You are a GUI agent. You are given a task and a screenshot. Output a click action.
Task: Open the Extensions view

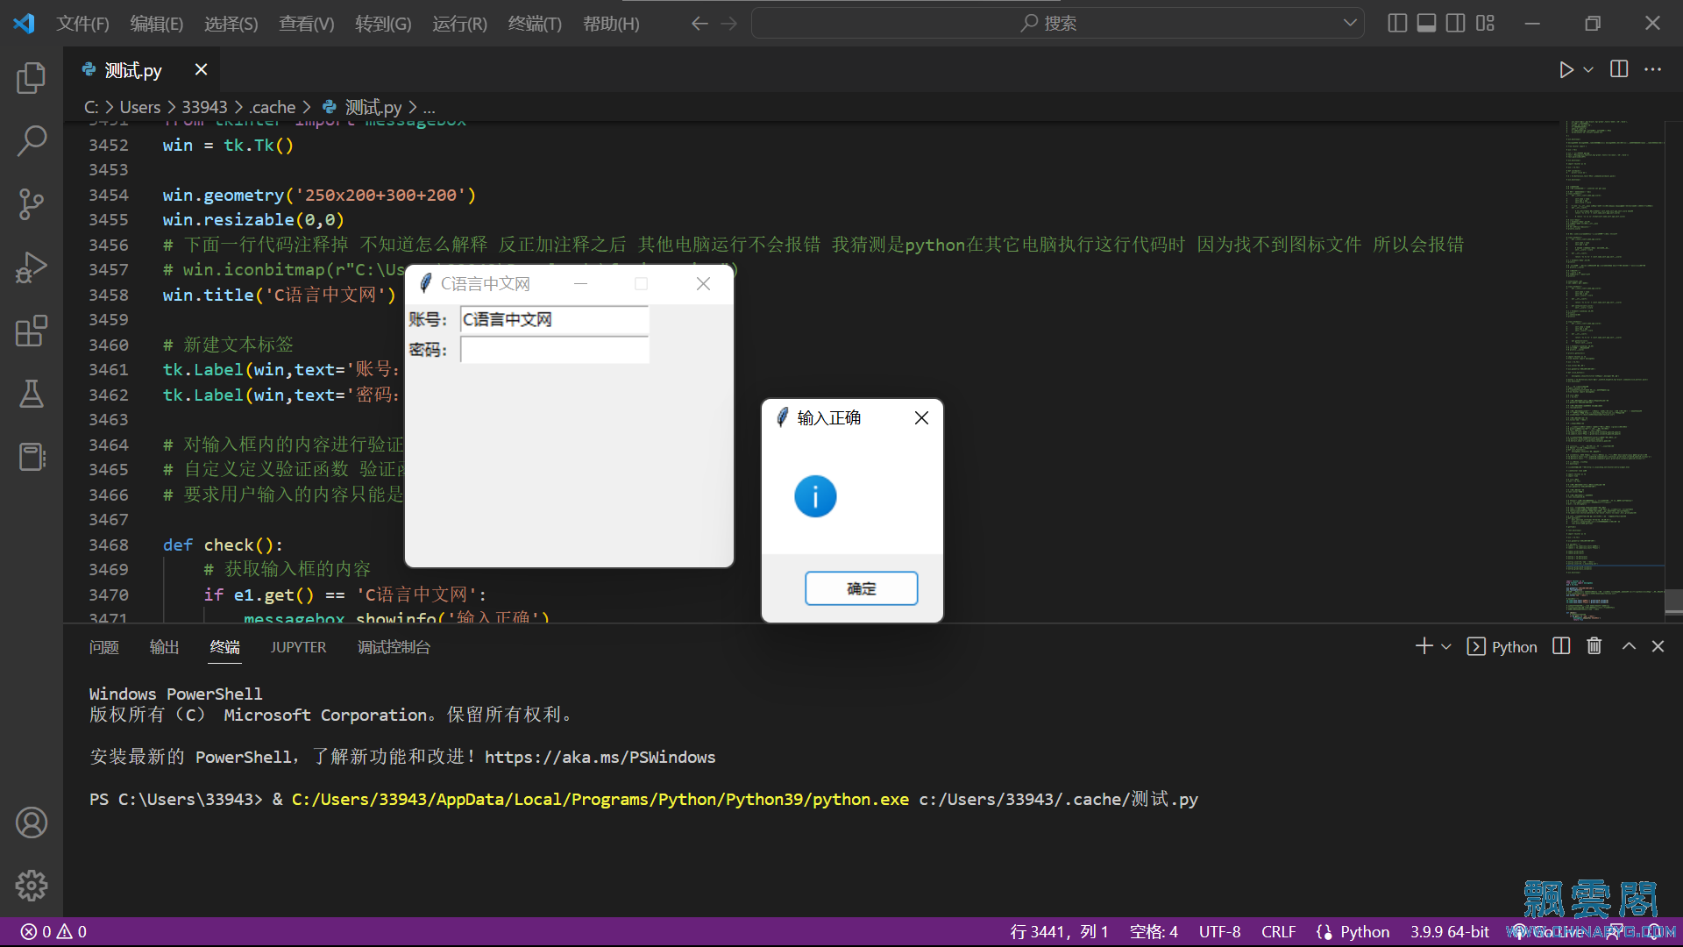(x=32, y=331)
